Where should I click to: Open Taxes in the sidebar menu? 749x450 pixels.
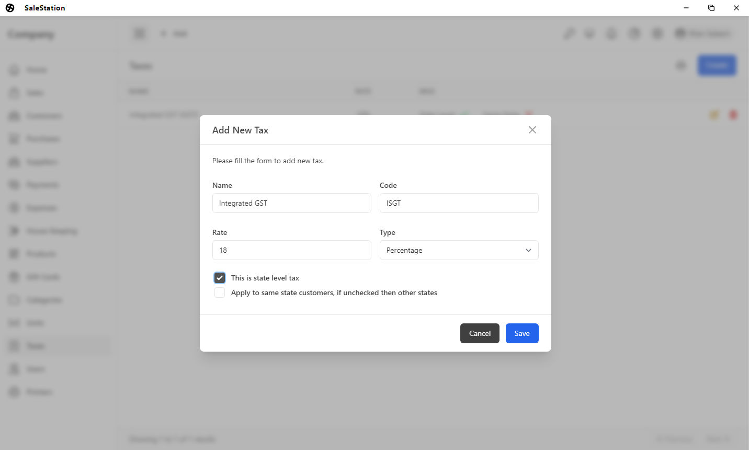tap(35, 346)
